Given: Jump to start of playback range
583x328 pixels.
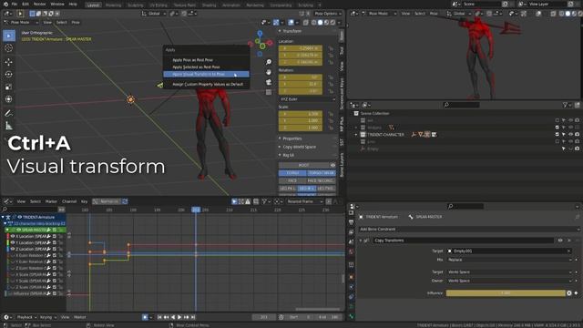Looking at the screenshot, I should [159, 317].
